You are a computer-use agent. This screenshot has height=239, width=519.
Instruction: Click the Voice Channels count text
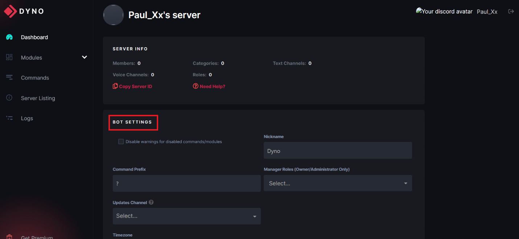point(133,74)
